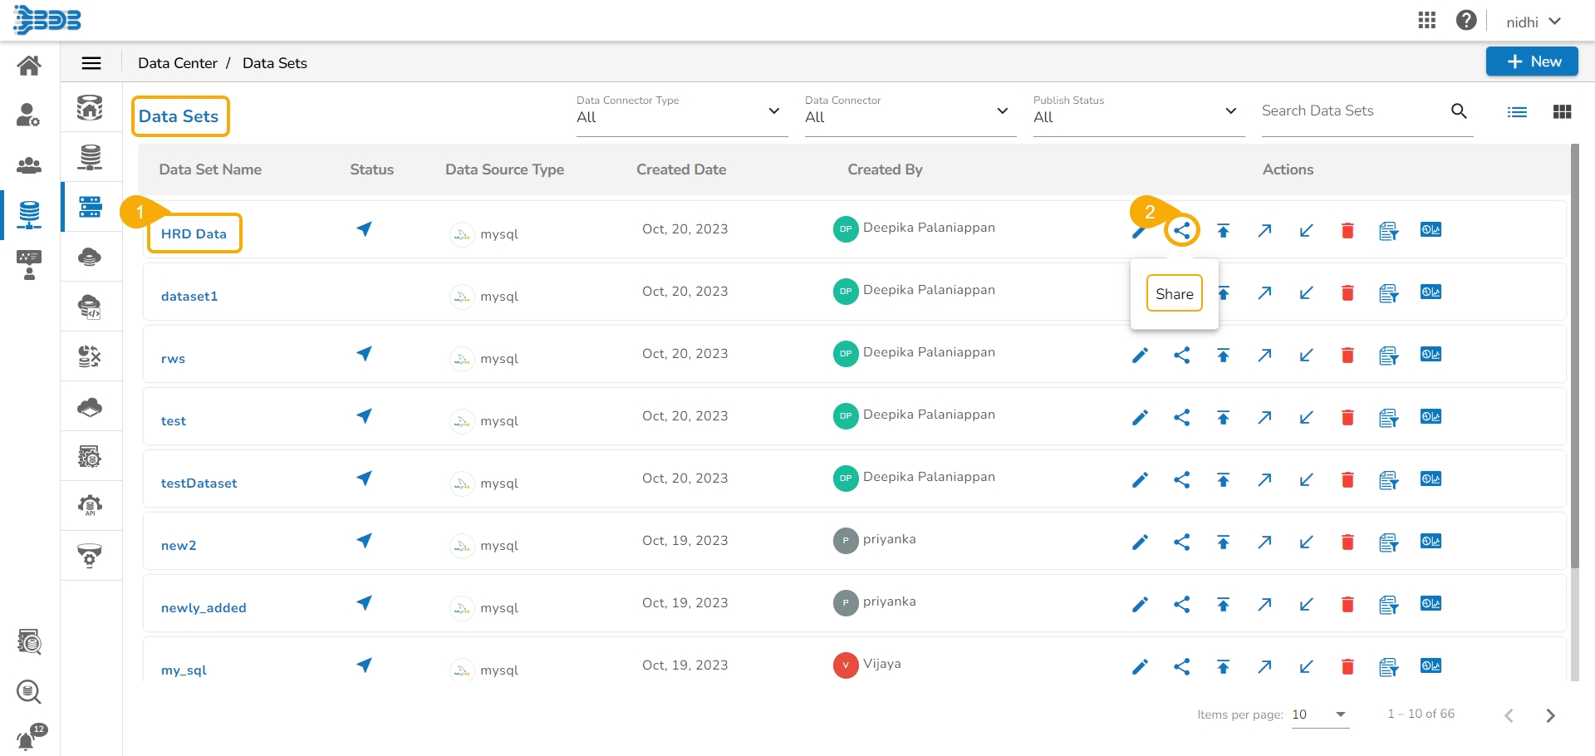Viewport: 1595px width, 756px height.
Task: Click Data Center in the breadcrumb
Action: tap(177, 63)
